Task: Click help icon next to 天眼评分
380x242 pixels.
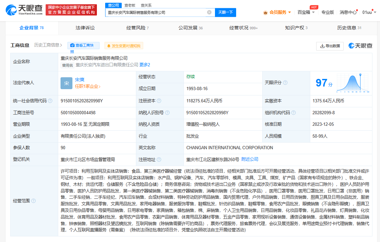Action: 285,83
